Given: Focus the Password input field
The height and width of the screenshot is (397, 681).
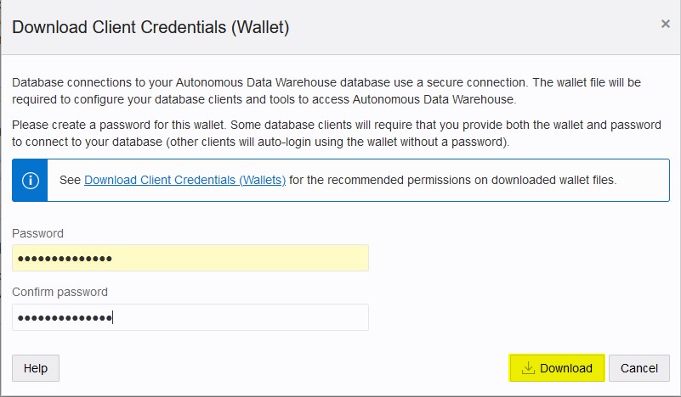Looking at the screenshot, I should click(190, 258).
